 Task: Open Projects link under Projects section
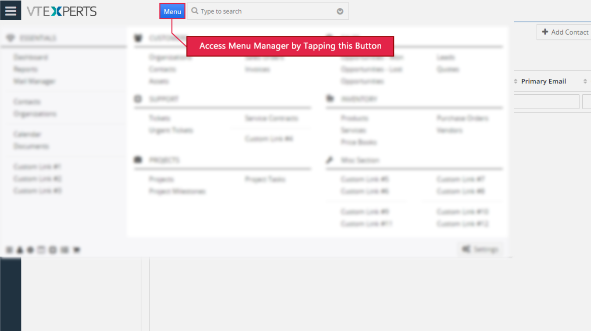click(x=161, y=179)
